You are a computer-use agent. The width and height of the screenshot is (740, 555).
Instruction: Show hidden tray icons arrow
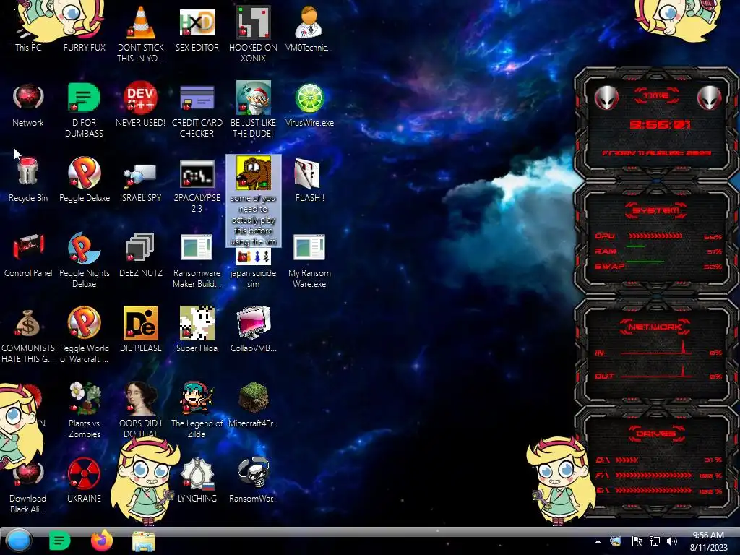[x=598, y=541]
